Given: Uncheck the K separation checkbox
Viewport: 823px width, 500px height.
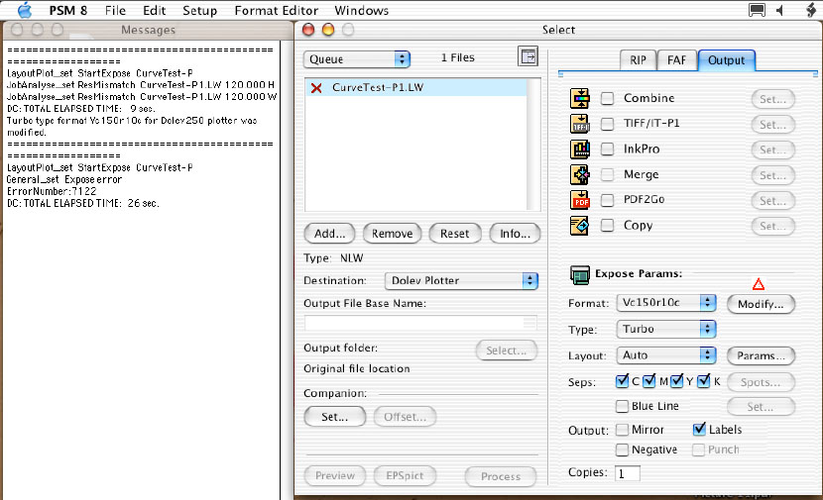Looking at the screenshot, I should 704,381.
